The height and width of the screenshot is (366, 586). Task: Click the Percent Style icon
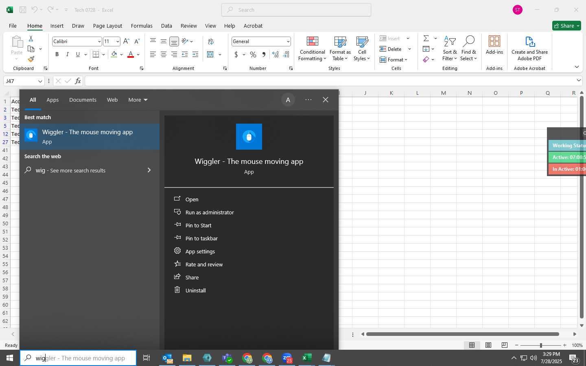(x=253, y=54)
